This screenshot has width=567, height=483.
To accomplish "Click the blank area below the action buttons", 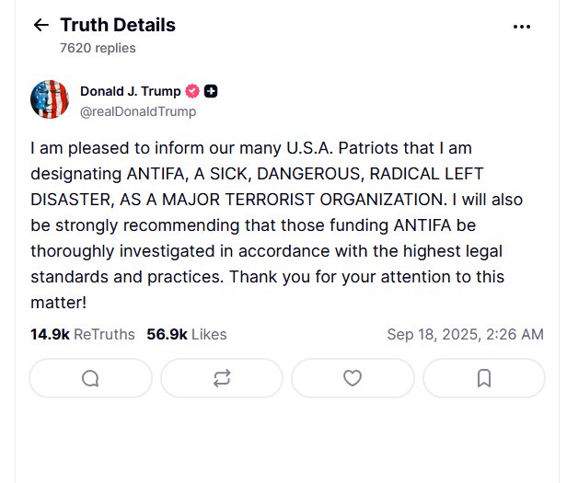I will [x=285, y=442].
